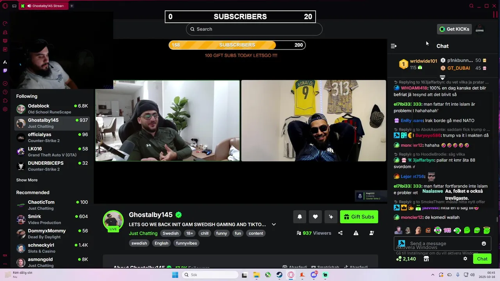
Task: Click the 158 of 200 subscribers progress bar
Action: (x=237, y=45)
